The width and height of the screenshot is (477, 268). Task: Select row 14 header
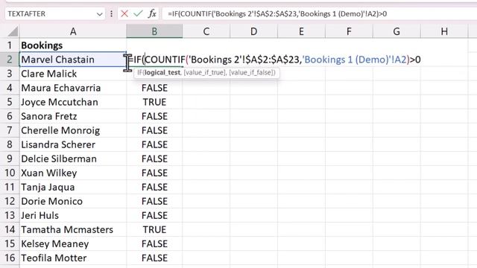click(10, 229)
